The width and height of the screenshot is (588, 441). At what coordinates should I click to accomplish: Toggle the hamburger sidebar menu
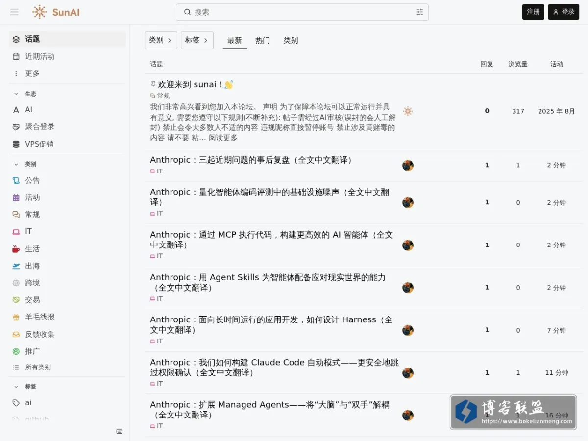coord(14,12)
